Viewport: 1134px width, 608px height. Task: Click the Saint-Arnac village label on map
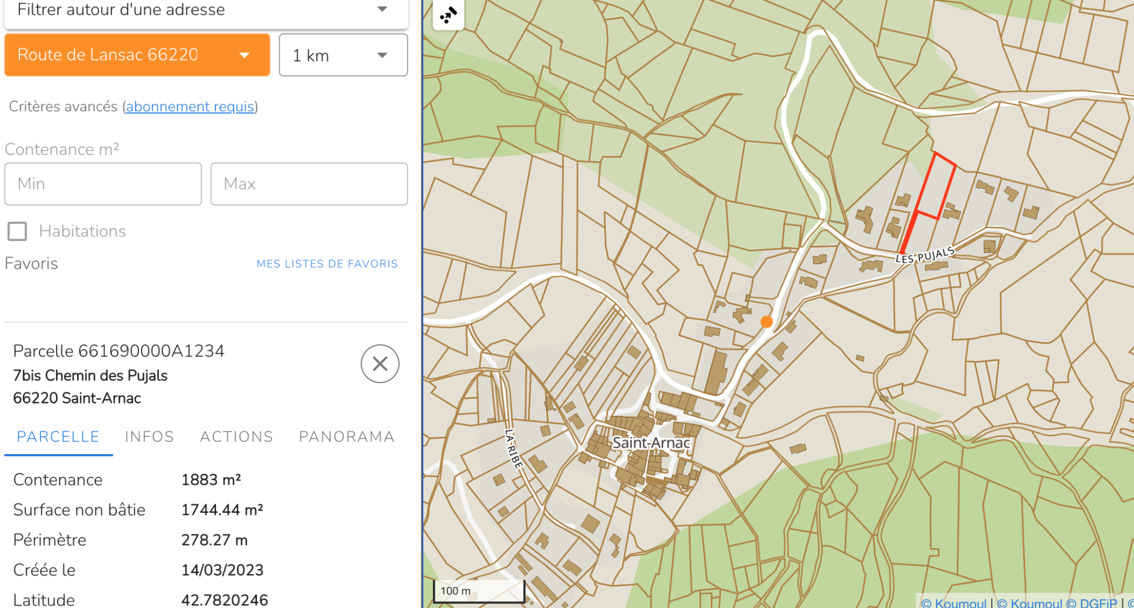tap(651, 443)
